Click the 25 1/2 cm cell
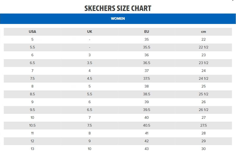Image resolution: width=236 pixels, height=155 pixels. [204, 94]
